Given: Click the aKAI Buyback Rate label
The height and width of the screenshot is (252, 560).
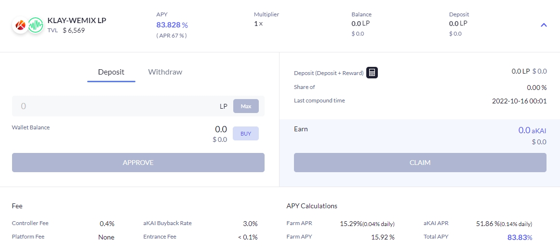Looking at the screenshot, I should 167,223.
